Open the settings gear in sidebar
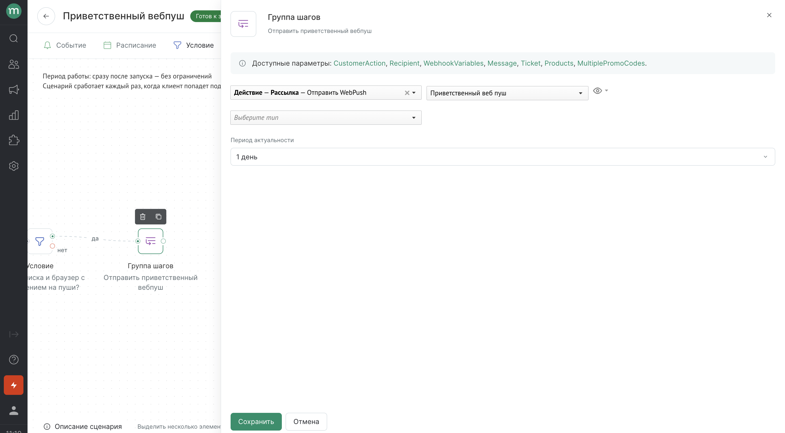The width and height of the screenshot is (785, 433). click(x=14, y=166)
